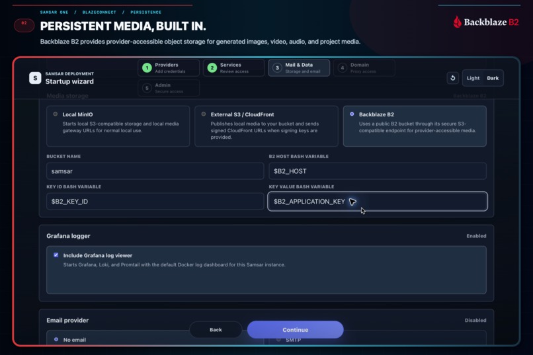The image size is (533, 355).
Task: Click the Key ID bash variable field
Action: click(x=155, y=202)
